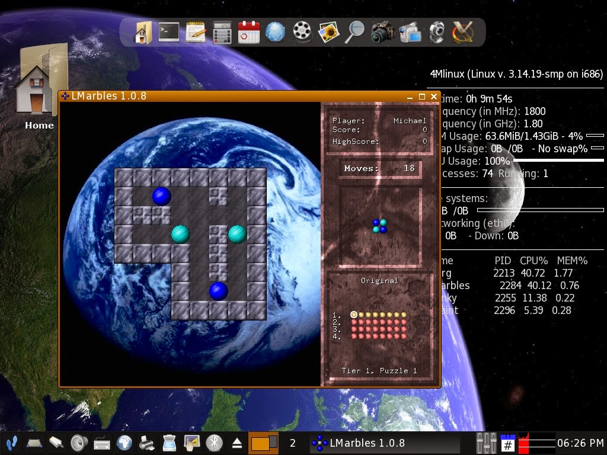Click the keyboard icon in taskbar
This screenshot has height=455, width=607.
click(x=102, y=443)
